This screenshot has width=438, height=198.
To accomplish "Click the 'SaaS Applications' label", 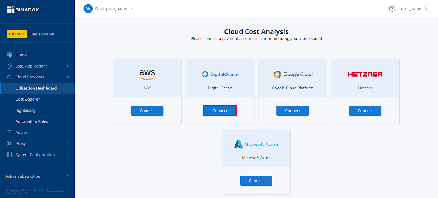I will [31, 66].
